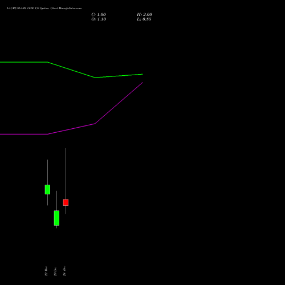The height and width of the screenshot is (285, 285).
Task: Click the 23 Dec date axis label
Action: [x=55, y=271]
